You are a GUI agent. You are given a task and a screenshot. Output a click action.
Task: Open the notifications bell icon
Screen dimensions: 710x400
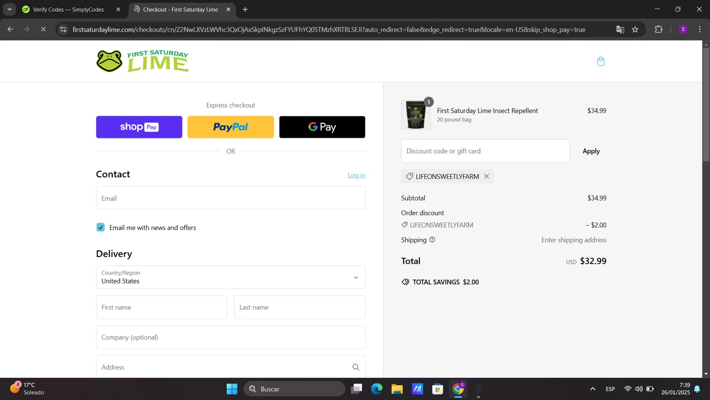pyautogui.click(x=697, y=389)
